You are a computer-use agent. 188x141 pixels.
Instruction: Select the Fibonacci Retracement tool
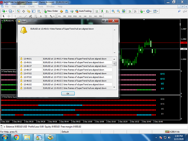click(x=35, y=16)
